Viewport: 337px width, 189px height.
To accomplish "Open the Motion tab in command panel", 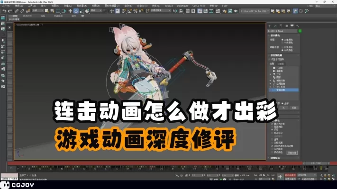I will (x=286, y=26).
